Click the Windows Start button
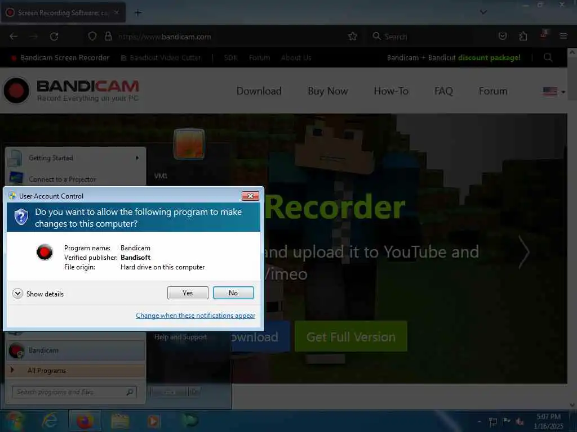Screen dimensions: 577x432 14,421
